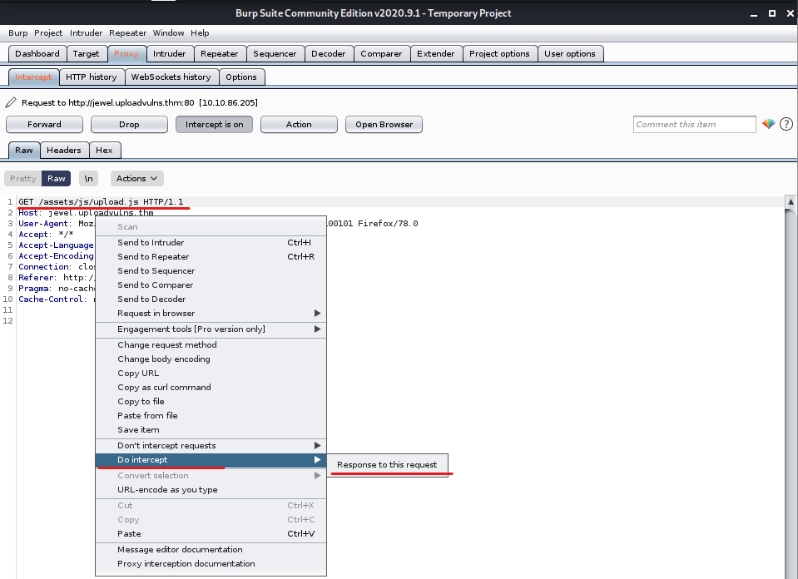
Task: Open the WebSockets history sub-tab
Action: tap(171, 77)
